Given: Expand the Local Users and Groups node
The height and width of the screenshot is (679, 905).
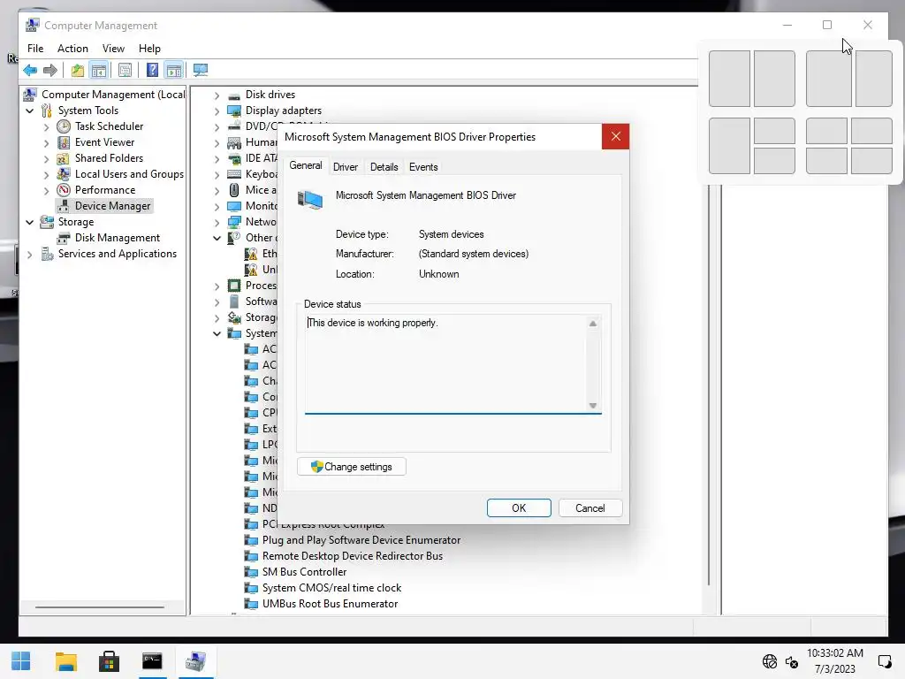Looking at the screenshot, I should point(46,174).
